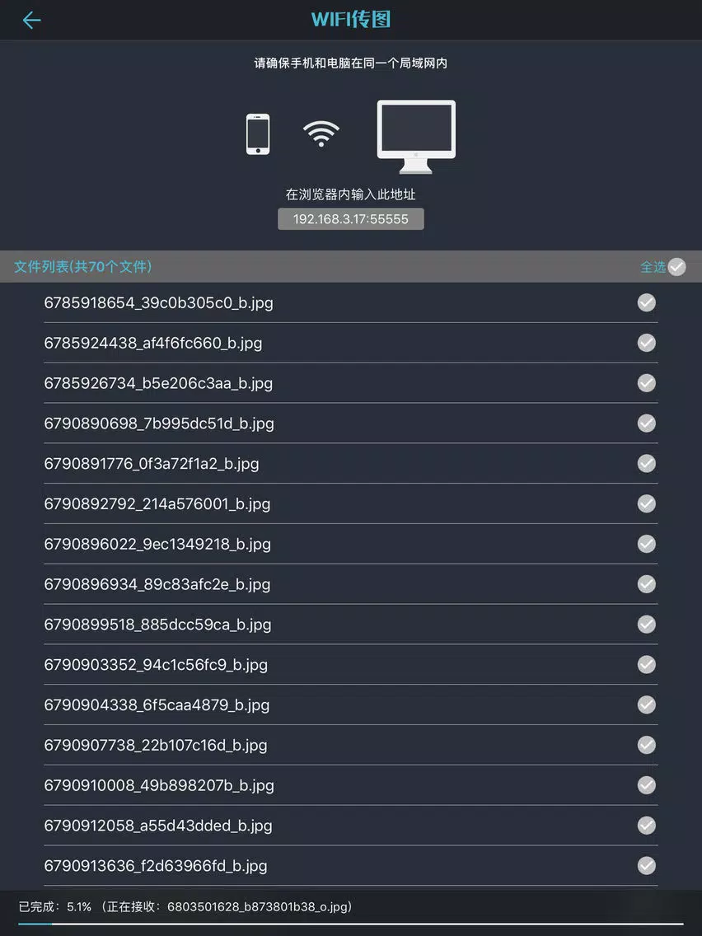Click the phone device icon

click(x=258, y=134)
